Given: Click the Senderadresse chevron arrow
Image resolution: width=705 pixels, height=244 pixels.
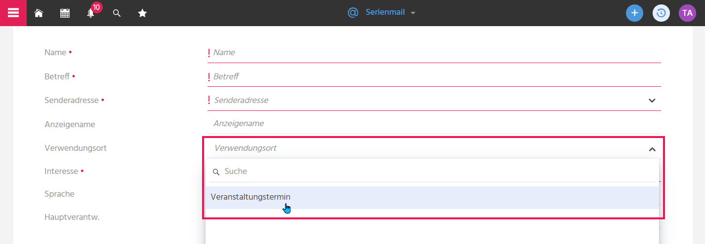Looking at the screenshot, I should [652, 101].
